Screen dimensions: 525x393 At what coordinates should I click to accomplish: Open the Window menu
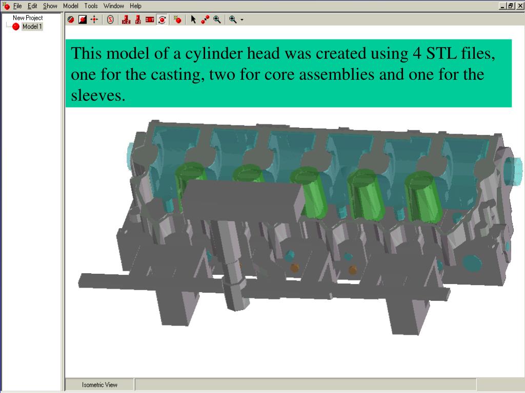(113, 6)
